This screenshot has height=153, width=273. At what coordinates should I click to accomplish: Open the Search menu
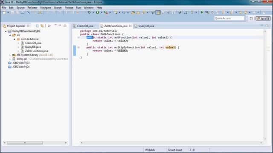tap(58, 8)
